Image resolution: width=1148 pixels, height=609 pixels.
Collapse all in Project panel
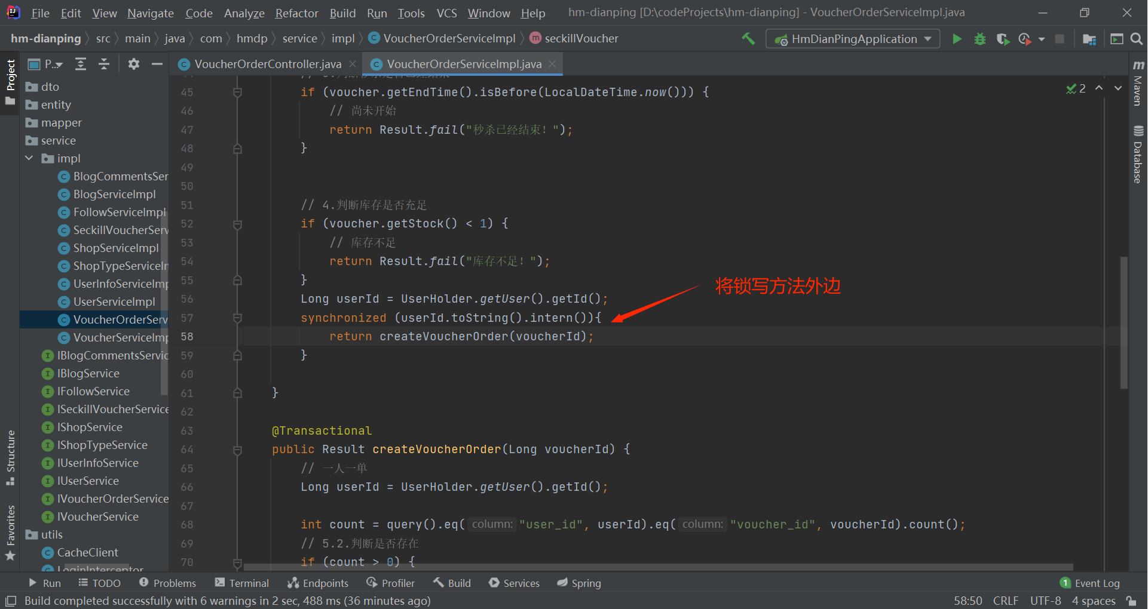click(104, 64)
